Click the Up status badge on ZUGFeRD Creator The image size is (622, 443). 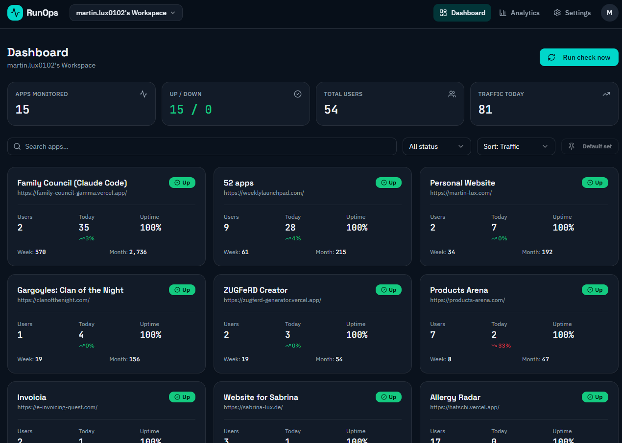[x=388, y=290]
